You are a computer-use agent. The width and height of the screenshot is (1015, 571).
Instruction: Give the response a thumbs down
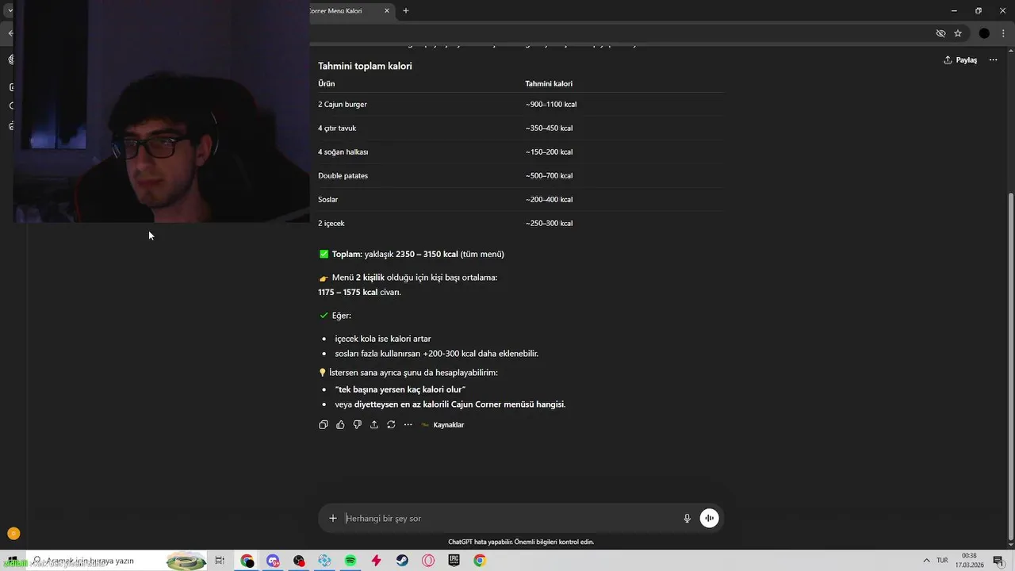tap(358, 425)
